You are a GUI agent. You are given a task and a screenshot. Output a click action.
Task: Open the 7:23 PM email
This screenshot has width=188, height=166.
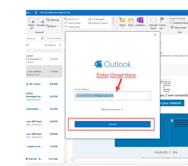pos(44,59)
